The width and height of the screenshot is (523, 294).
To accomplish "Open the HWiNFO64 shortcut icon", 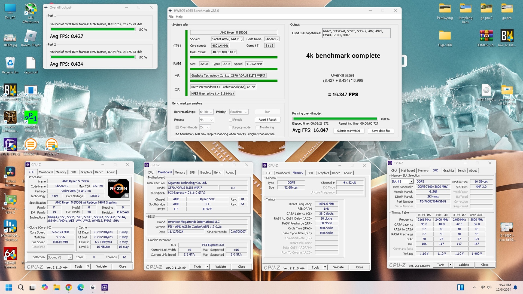I will (10, 230).
